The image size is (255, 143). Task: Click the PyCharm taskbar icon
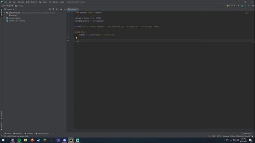coord(71,140)
